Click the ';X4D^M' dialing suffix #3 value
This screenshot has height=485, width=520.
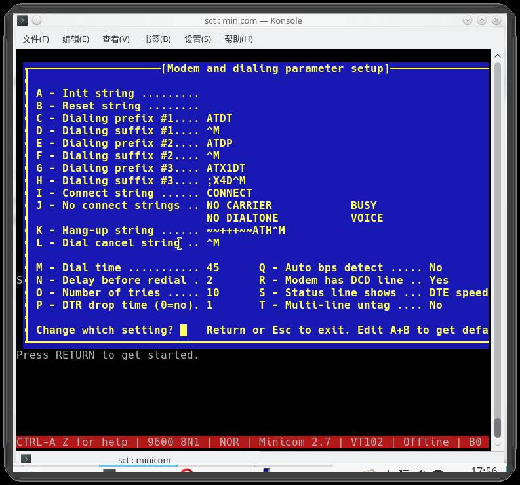tap(226, 181)
